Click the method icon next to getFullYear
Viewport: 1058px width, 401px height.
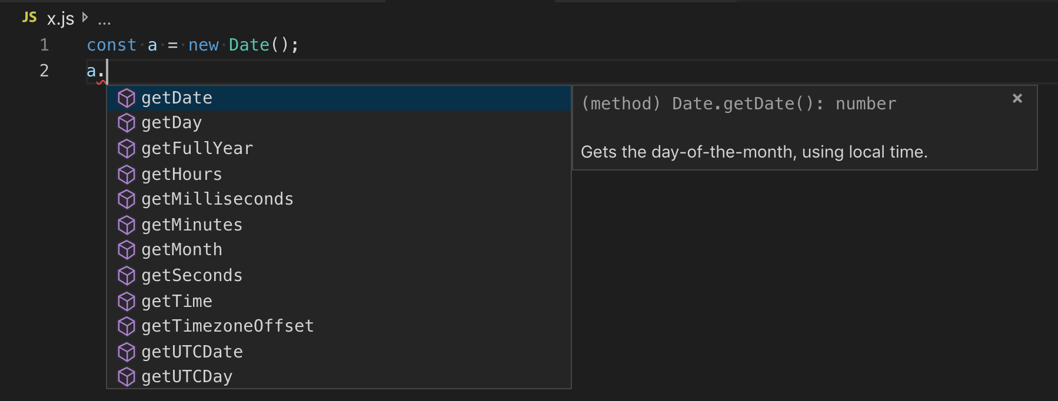[x=127, y=149]
